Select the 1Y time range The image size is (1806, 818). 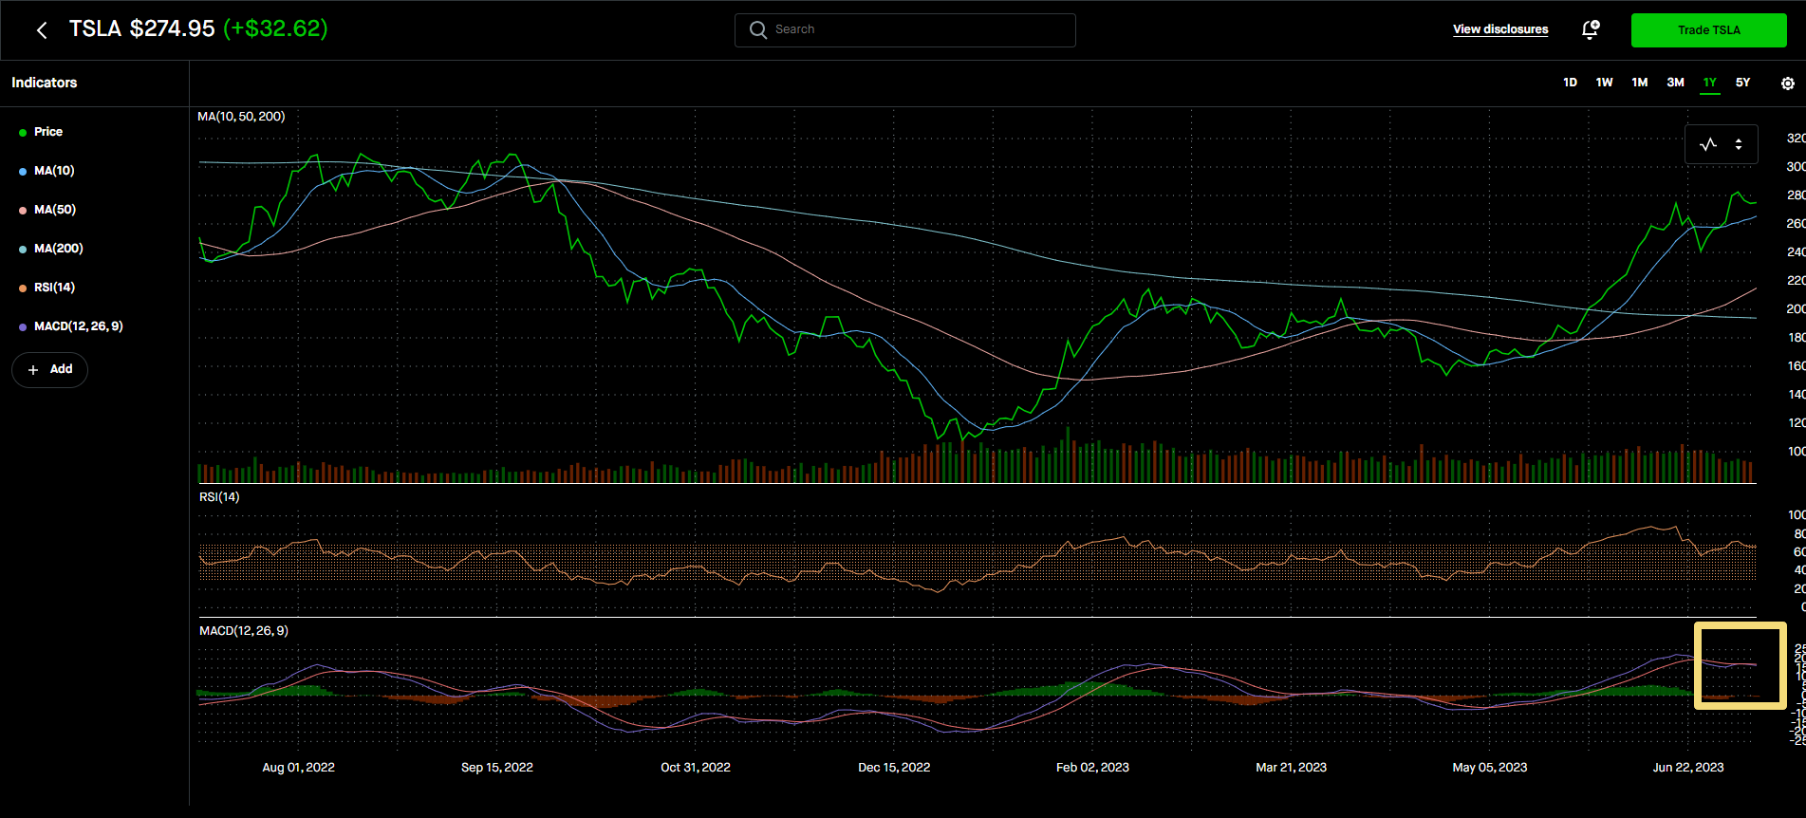(1709, 83)
